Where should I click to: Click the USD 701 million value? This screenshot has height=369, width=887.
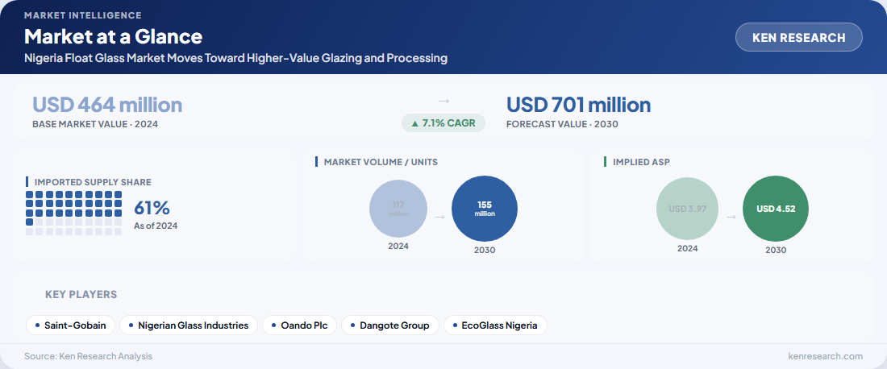pos(578,105)
